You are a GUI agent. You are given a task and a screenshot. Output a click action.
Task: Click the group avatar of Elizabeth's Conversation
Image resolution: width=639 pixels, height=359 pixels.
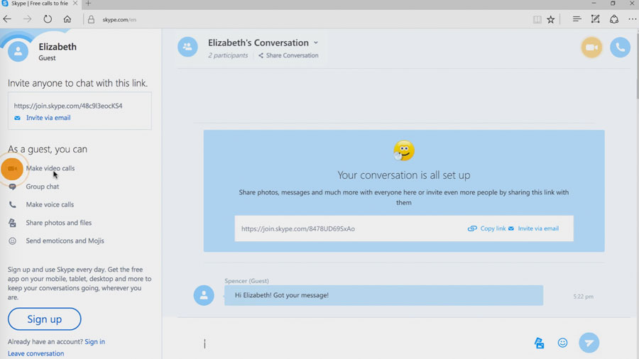pyautogui.click(x=187, y=47)
